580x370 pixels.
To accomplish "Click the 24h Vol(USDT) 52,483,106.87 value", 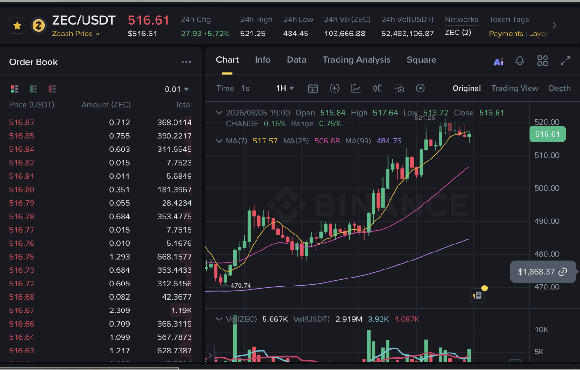I will pyautogui.click(x=407, y=34).
